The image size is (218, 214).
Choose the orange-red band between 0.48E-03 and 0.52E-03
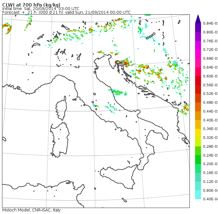tap(198, 98)
